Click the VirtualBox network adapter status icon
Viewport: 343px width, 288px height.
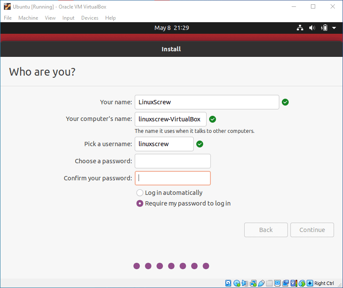[253, 283]
